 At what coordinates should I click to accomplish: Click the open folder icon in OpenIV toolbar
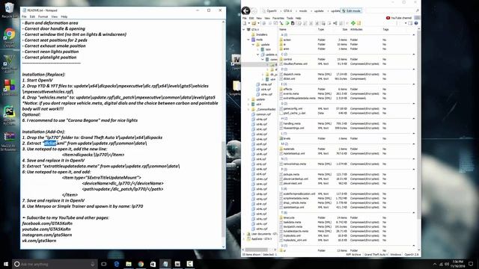click(254, 23)
